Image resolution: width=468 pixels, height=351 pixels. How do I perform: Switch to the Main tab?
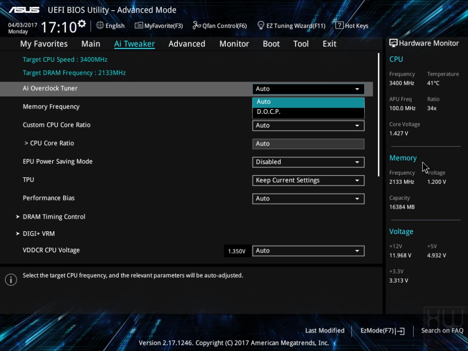pos(91,44)
